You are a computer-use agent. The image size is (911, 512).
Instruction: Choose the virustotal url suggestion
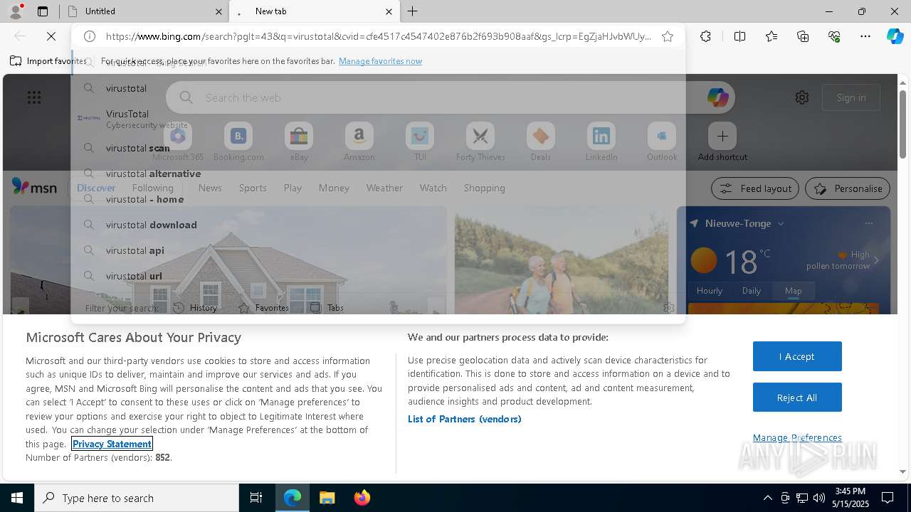point(377,276)
